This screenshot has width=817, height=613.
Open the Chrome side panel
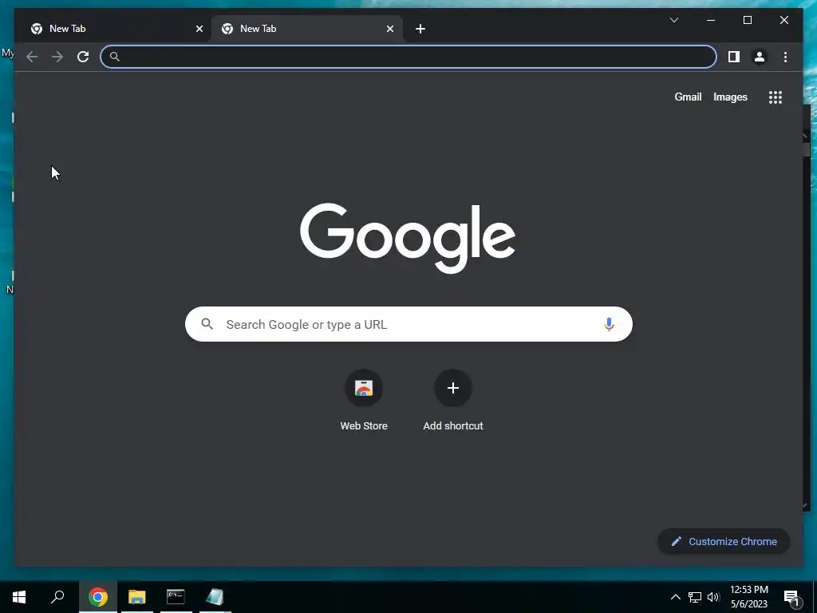(x=734, y=57)
